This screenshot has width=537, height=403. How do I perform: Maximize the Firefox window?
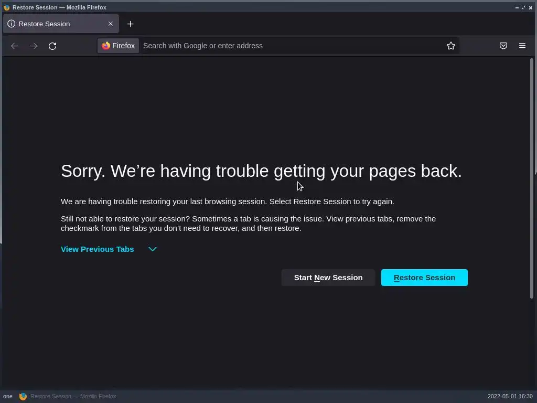click(x=524, y=7)
